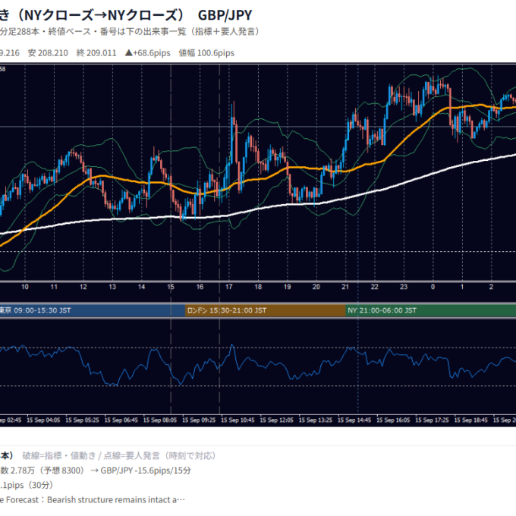Click the Forecast line about Bearish structure
This screenshot has height=516, width=516.
[x=93, y=500]
